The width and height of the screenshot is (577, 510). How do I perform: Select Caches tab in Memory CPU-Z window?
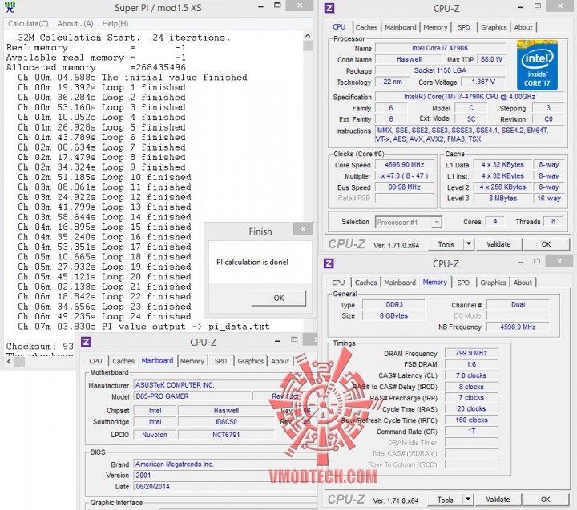365,283
